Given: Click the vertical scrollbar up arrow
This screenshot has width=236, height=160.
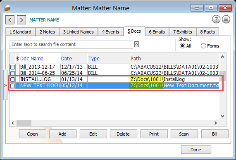Looking at the screenshot, I should pyautogui.click(x=223, y=57).
